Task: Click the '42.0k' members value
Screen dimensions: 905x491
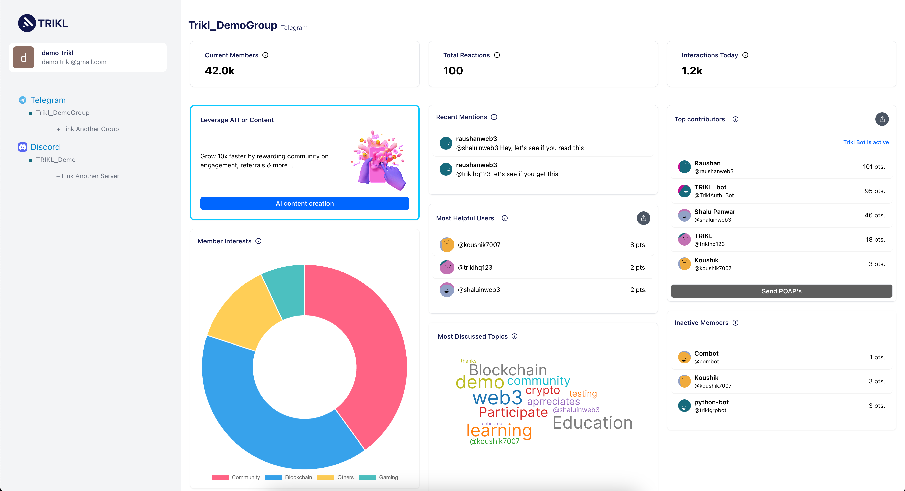Action: [220, 71]
